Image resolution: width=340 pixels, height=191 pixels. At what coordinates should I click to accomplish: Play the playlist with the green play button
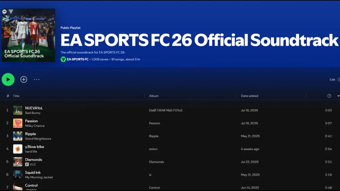coord(8,80)
